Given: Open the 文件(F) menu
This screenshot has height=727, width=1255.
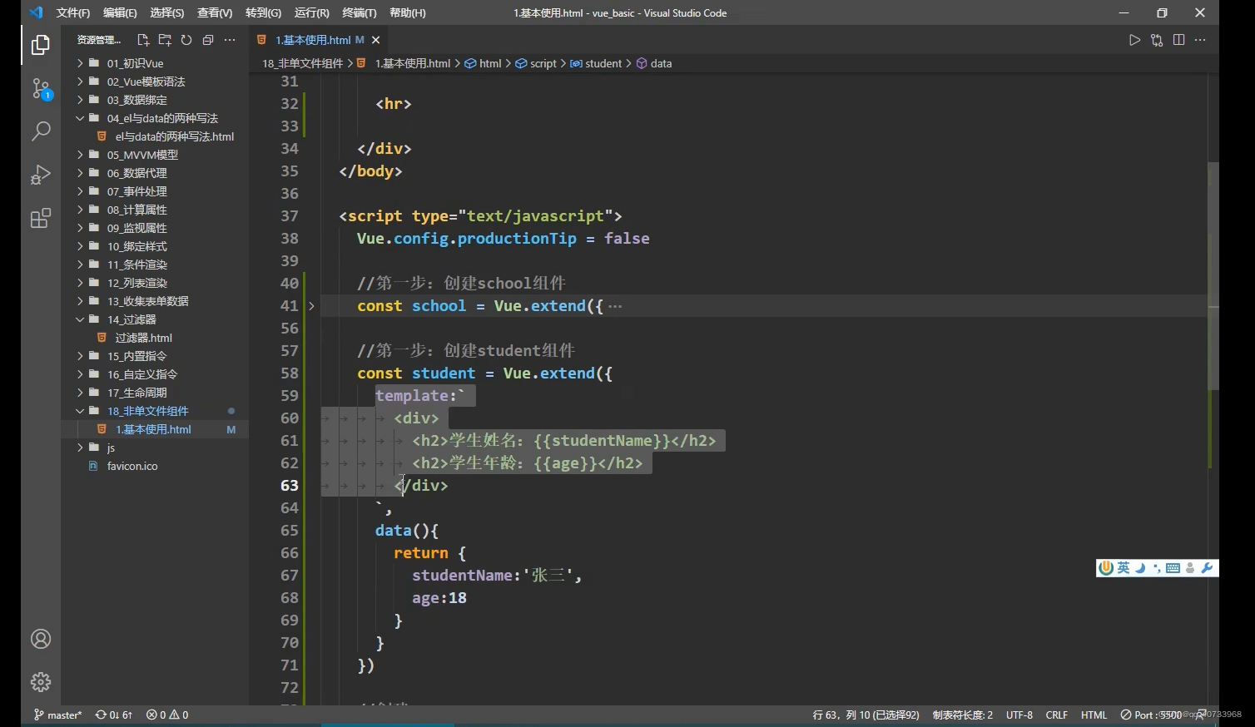Looking at the screenshot, I should pyautogui.click(x=73, y=12).
